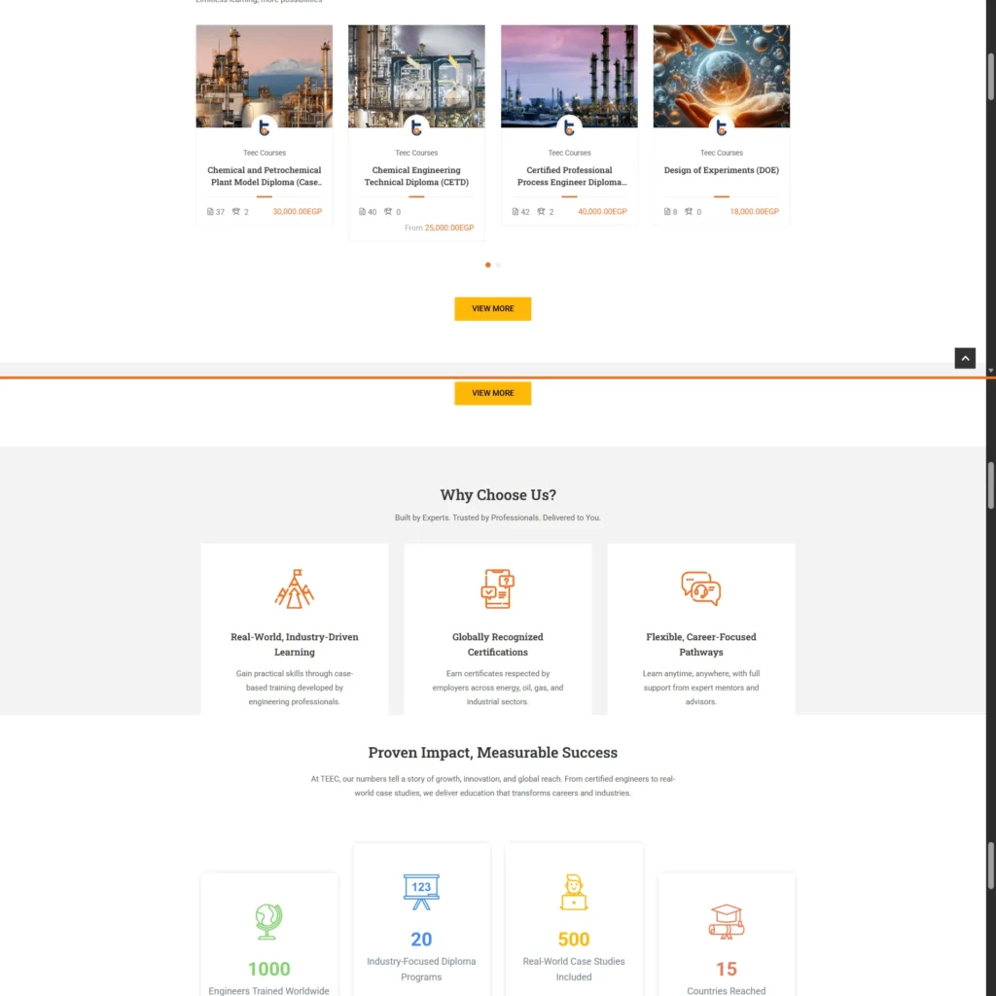Select the first orange carousel dot
The width and height of the screenshot is (996, 996).
click(488, 265)
